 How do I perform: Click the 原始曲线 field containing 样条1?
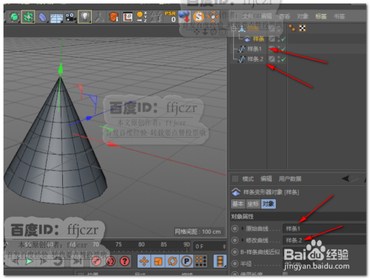tap(324, 229)
